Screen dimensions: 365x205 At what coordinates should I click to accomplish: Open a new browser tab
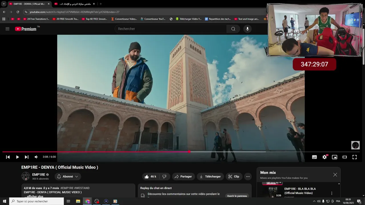click(101, 4)
